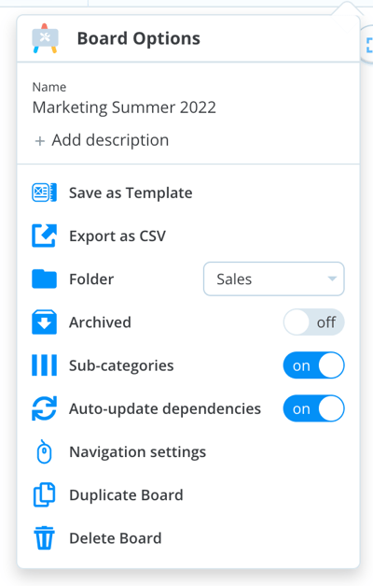This screenshot has height=586, width=373.
Task: Click the Sub-categories columns icon
Action: coord(45,365)
